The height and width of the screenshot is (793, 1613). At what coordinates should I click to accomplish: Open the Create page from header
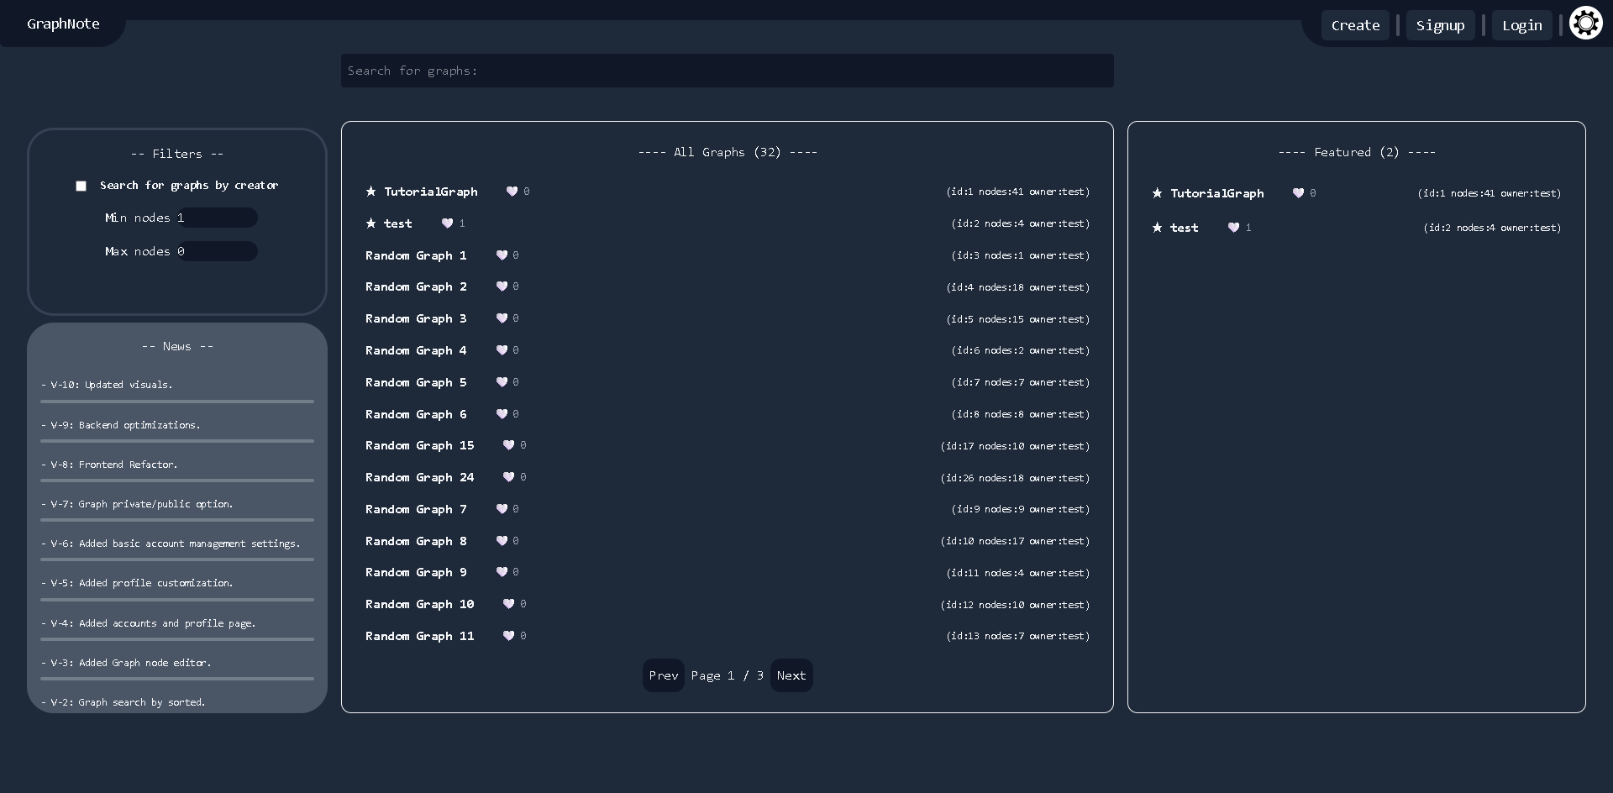[1355, 25]
